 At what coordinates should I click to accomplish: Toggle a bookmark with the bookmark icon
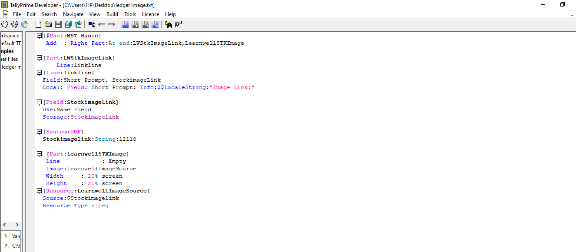(x=125, y=24)
